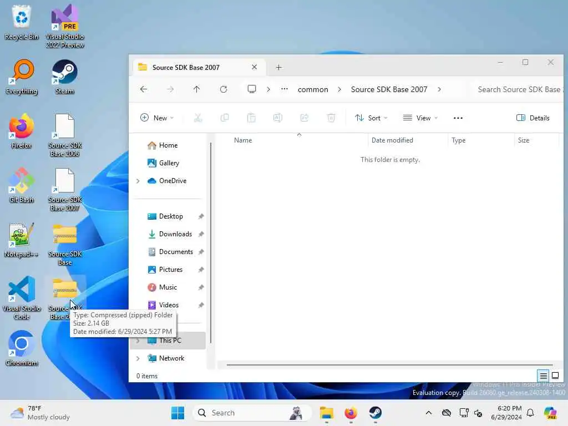Select the Recycle Bin desktop icon

click(x=22, y=22)
